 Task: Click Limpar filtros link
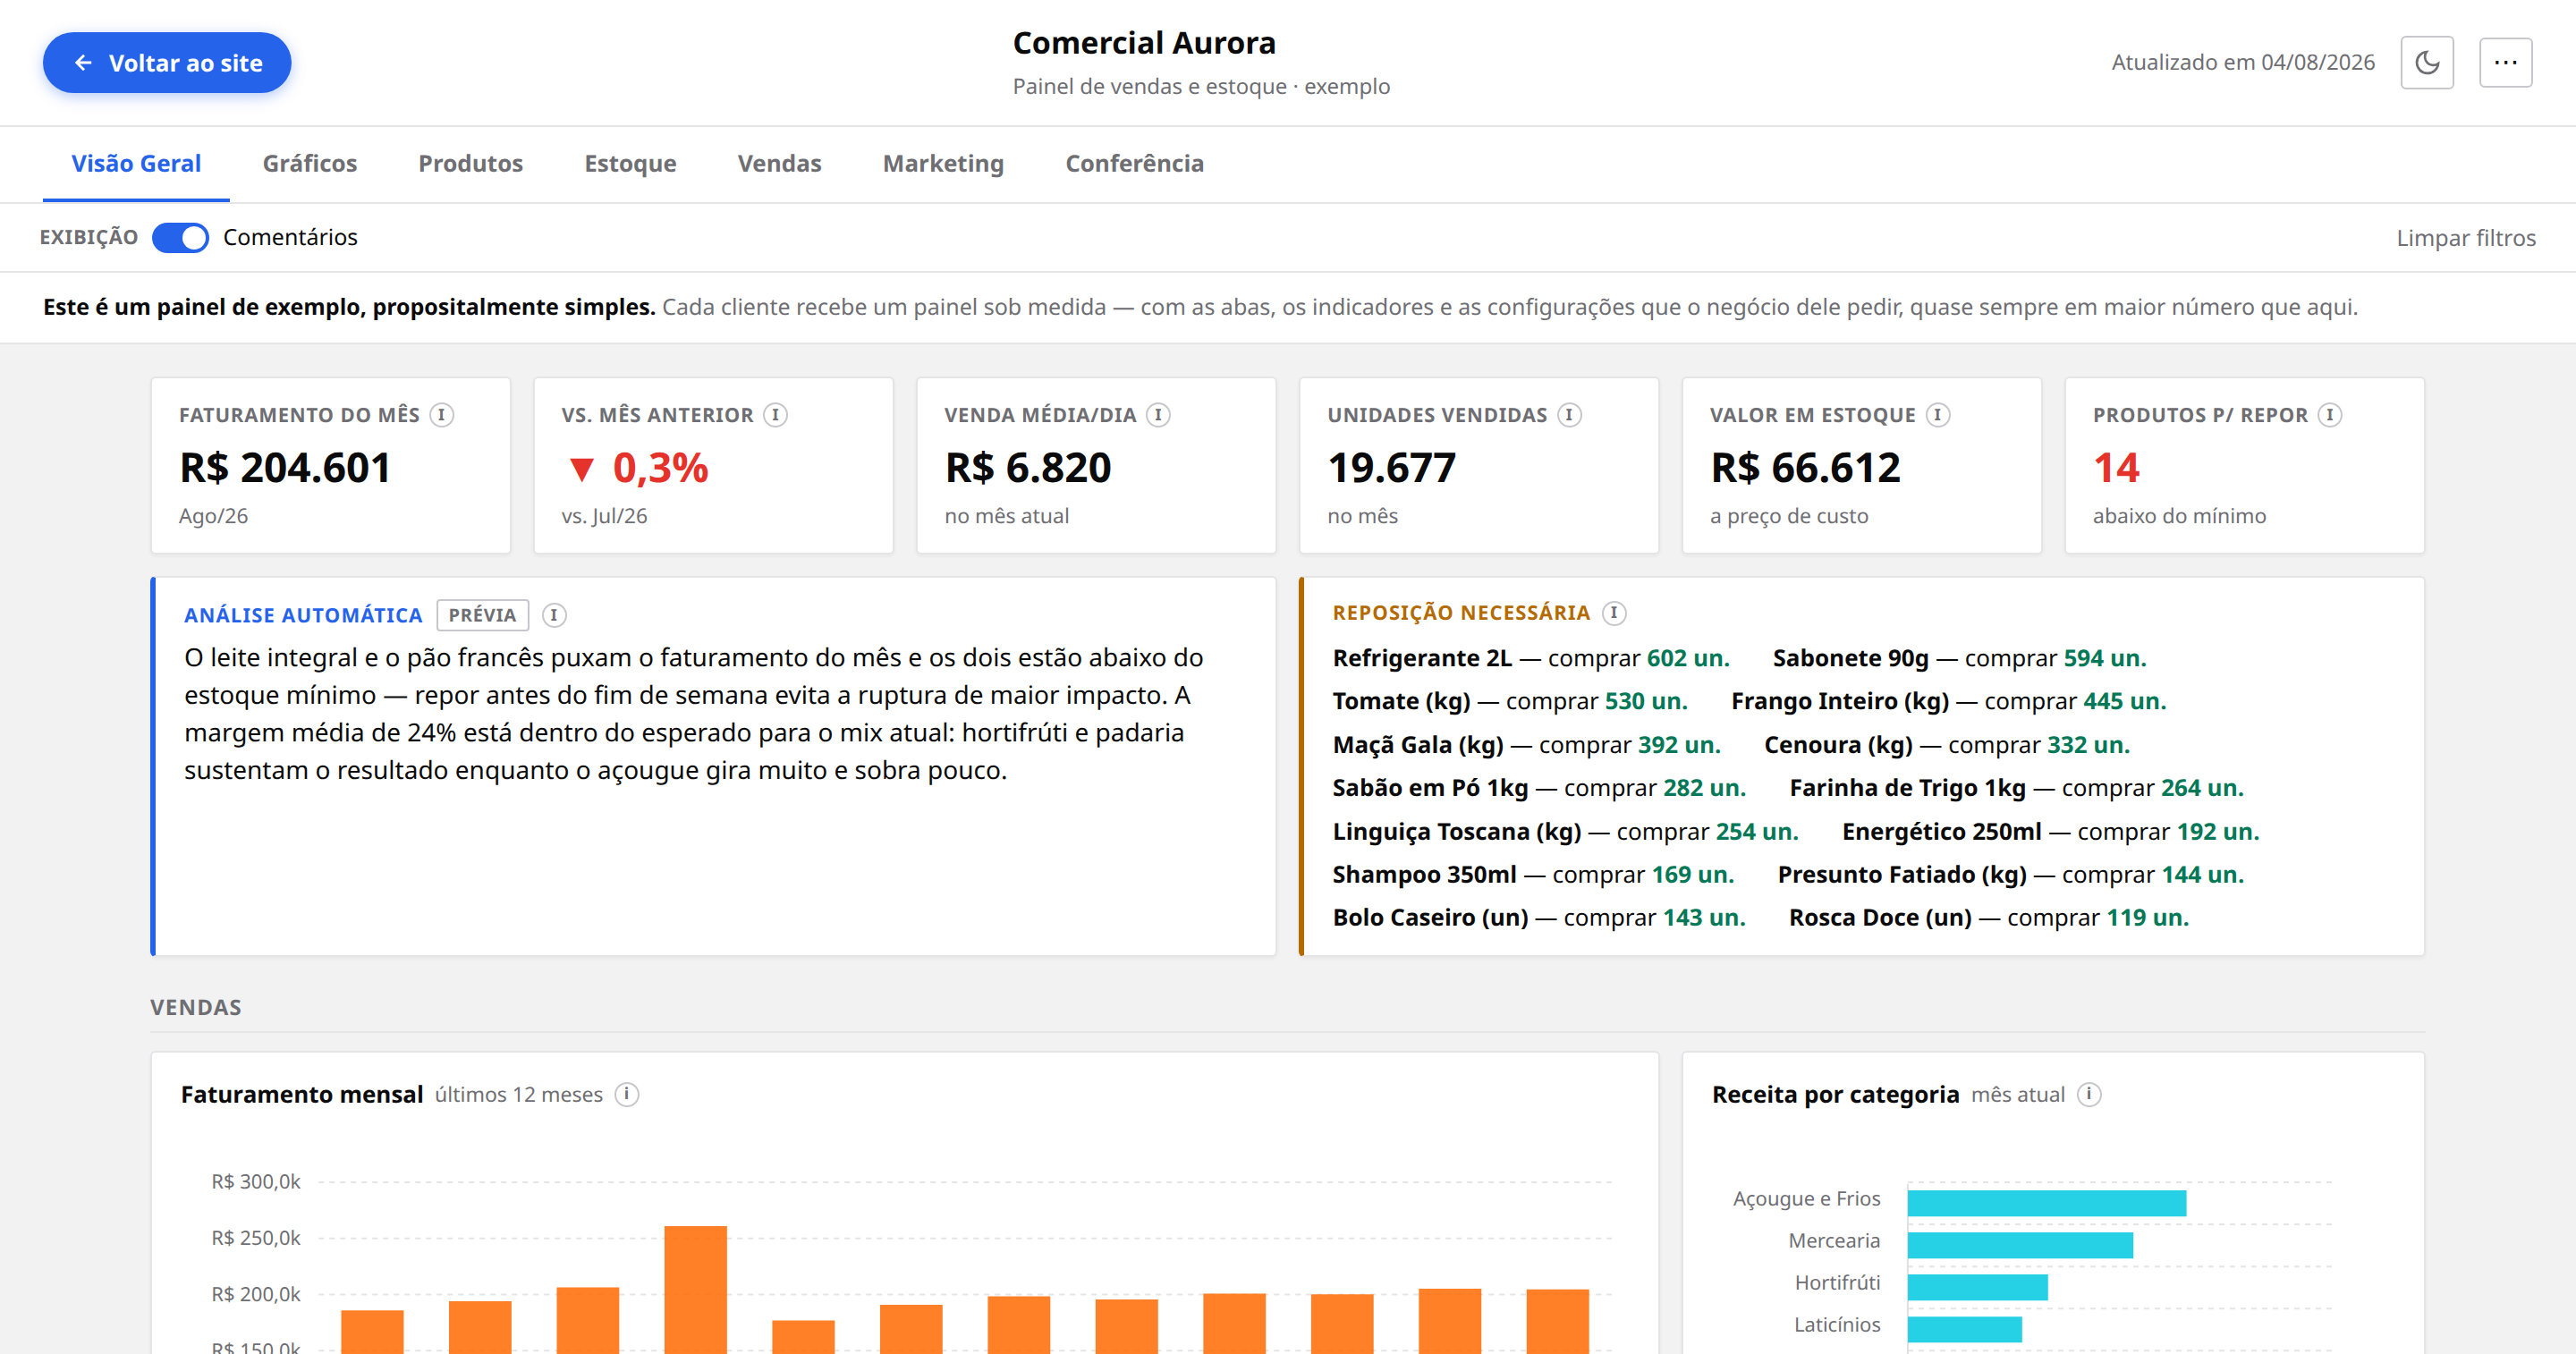tap(2466, 238)
